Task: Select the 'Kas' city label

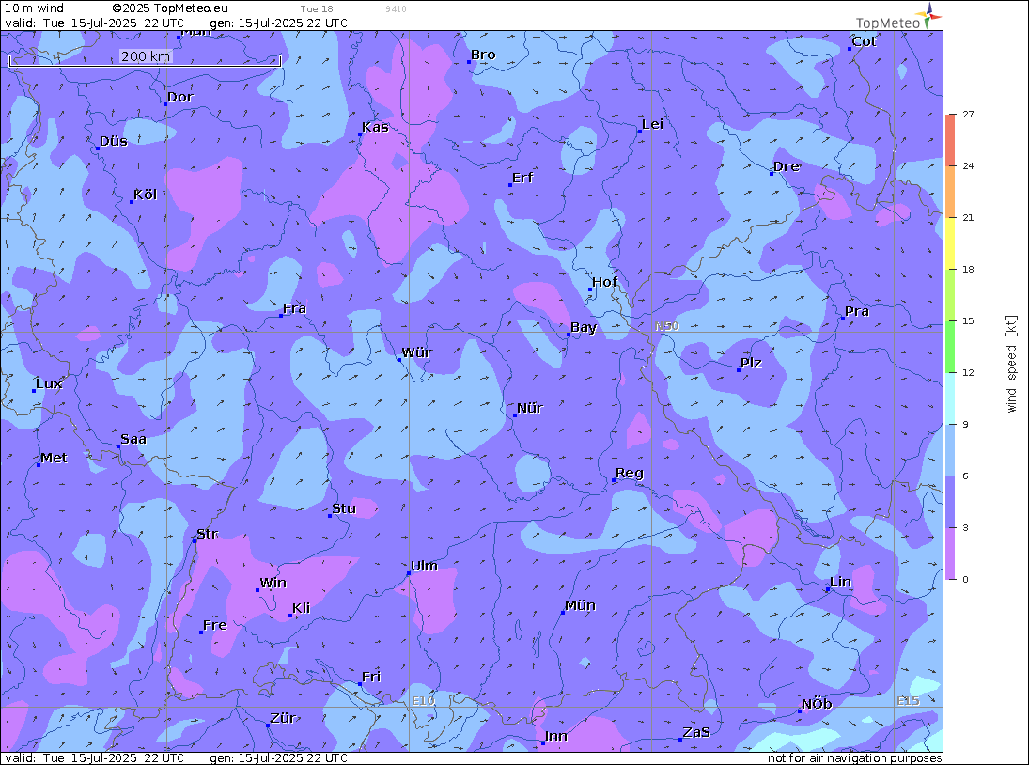Action: click(x=375, y=127)
